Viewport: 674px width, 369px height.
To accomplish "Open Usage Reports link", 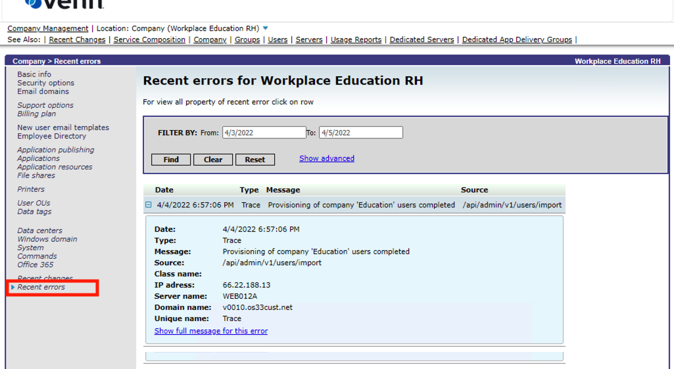I will tap(356, 39).
